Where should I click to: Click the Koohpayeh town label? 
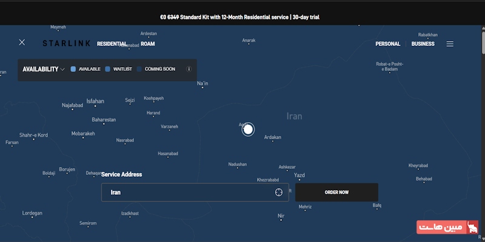point(154,98)
